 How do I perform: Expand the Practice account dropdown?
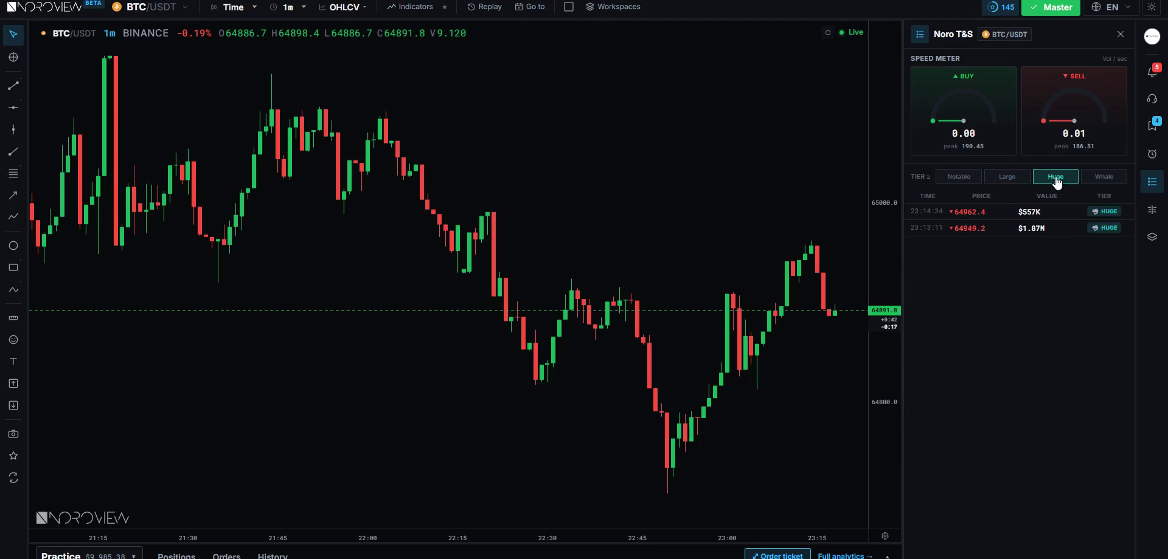pyautogui.click(x=89, y=554)
